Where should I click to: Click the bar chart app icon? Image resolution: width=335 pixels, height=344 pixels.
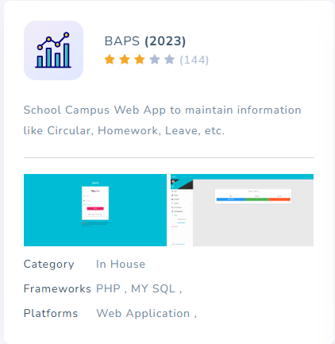[53, 50]
